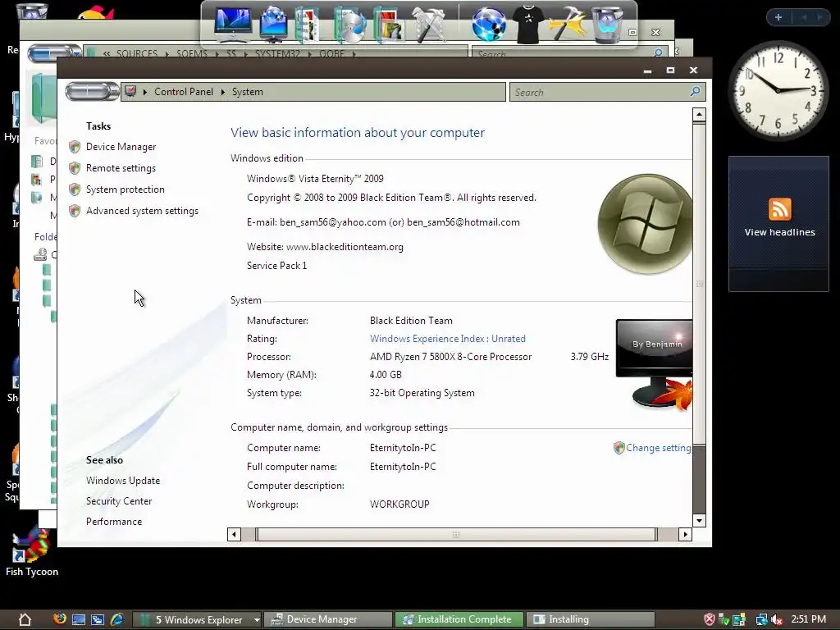Click the shield icon beside System protection
This screenshot has width=840, height=630.
point(75,189)
